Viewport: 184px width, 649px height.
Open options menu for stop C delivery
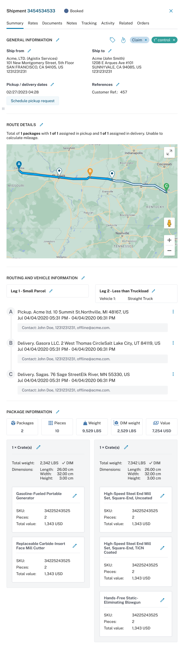(173, 374)
